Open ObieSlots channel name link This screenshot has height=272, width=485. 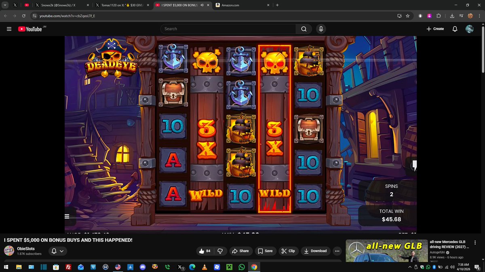coord(26,249)
